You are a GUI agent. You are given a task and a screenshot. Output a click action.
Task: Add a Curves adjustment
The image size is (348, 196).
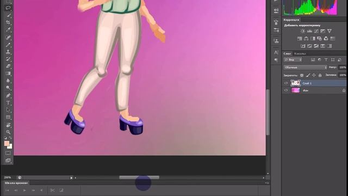[316, 31]
